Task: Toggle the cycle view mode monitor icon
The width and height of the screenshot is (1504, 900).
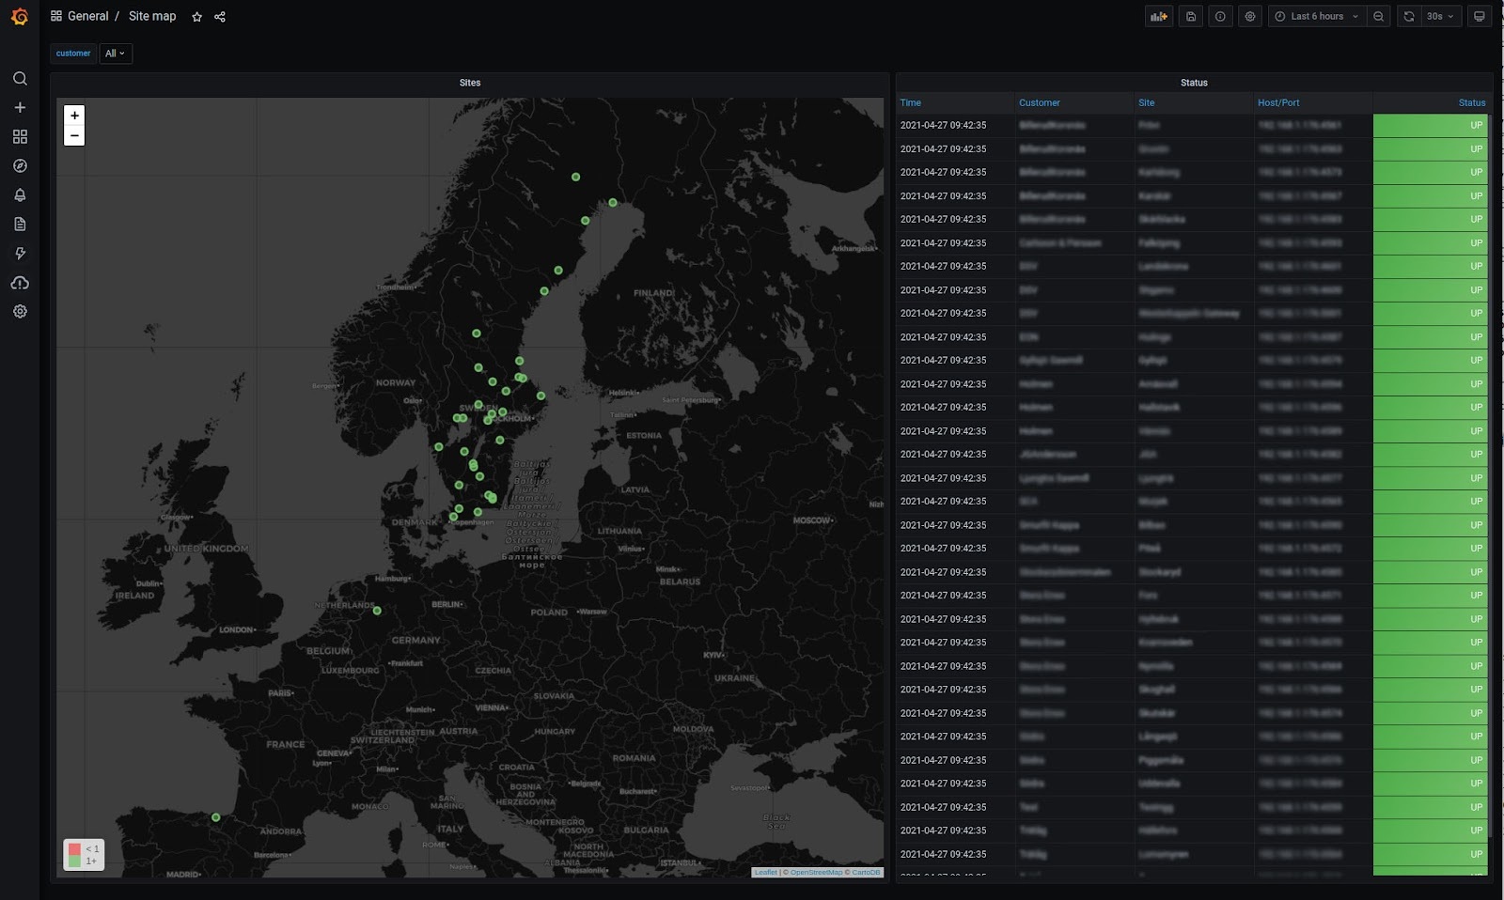Action: coord(1479,17)
